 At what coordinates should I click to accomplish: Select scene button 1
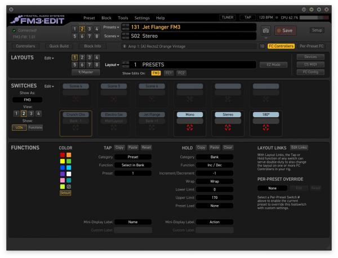tap(74, 29)
